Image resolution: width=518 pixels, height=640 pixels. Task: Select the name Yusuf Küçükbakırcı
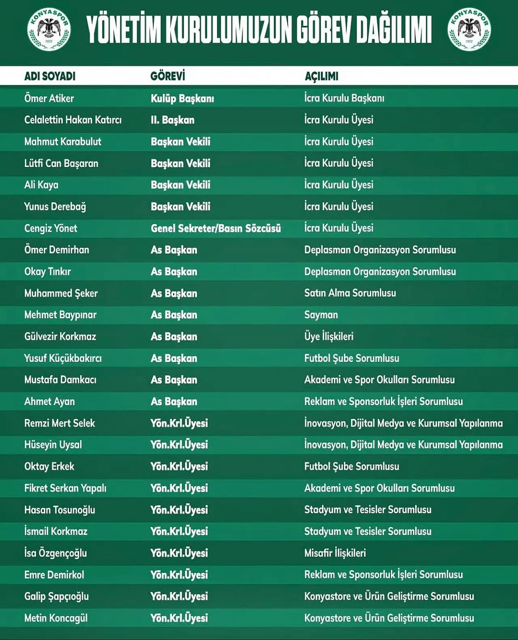(63, 358)
